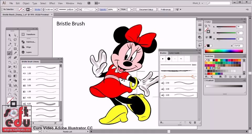
Task: Pick a color from the spectrum bar
Action: pos(224,51)
